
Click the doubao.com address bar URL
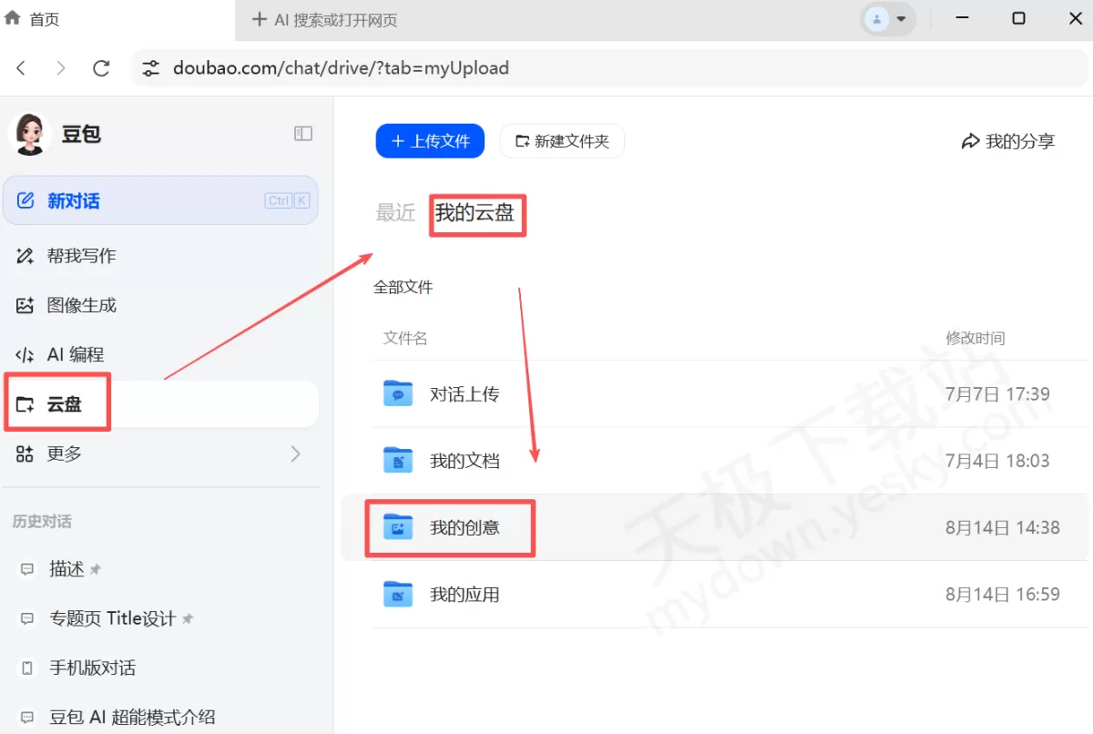coord(341,68)
